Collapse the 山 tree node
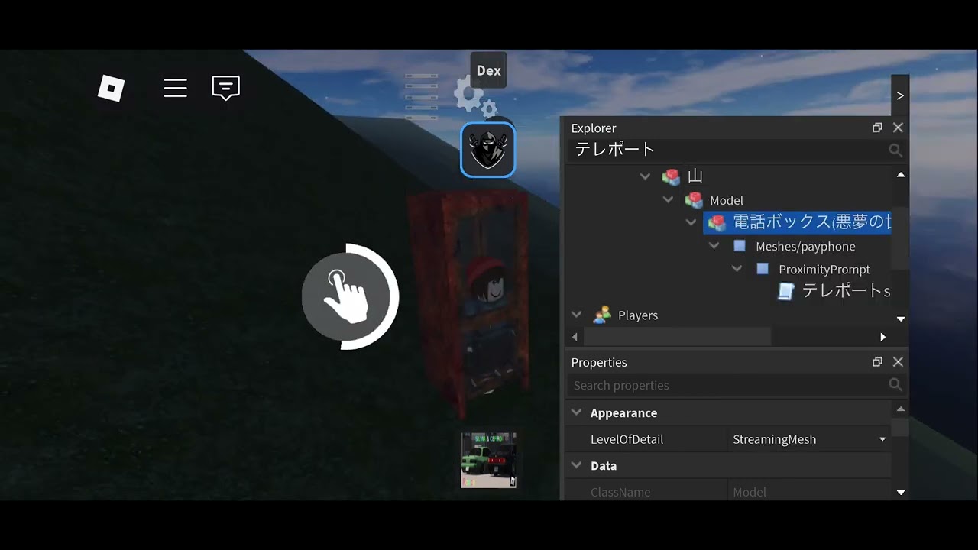This screenshot has height=550, width=978. coord(645,176)
